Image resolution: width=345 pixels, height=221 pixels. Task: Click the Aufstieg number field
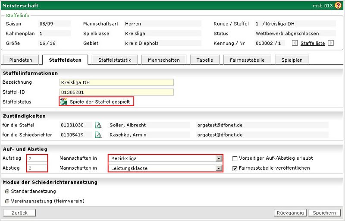tap(37, 158)
